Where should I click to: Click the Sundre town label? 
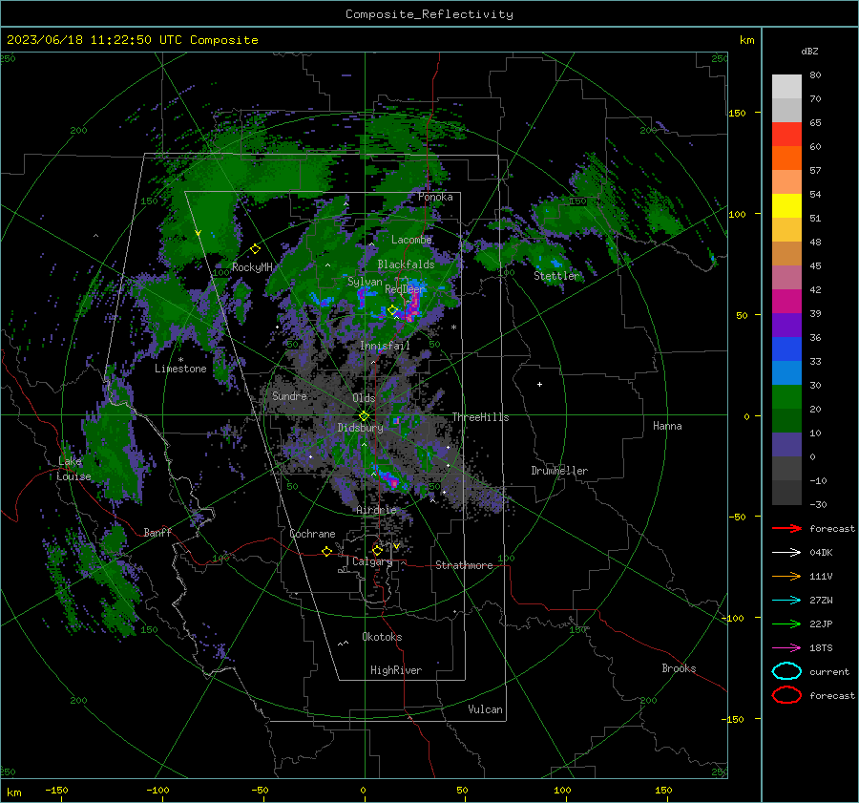[x=289, y=395]
